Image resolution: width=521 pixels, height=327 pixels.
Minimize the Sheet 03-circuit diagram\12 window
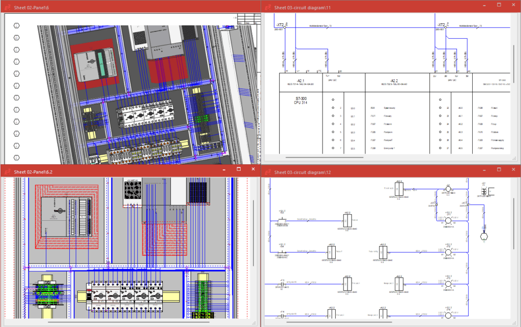click(x=484, y=170)
